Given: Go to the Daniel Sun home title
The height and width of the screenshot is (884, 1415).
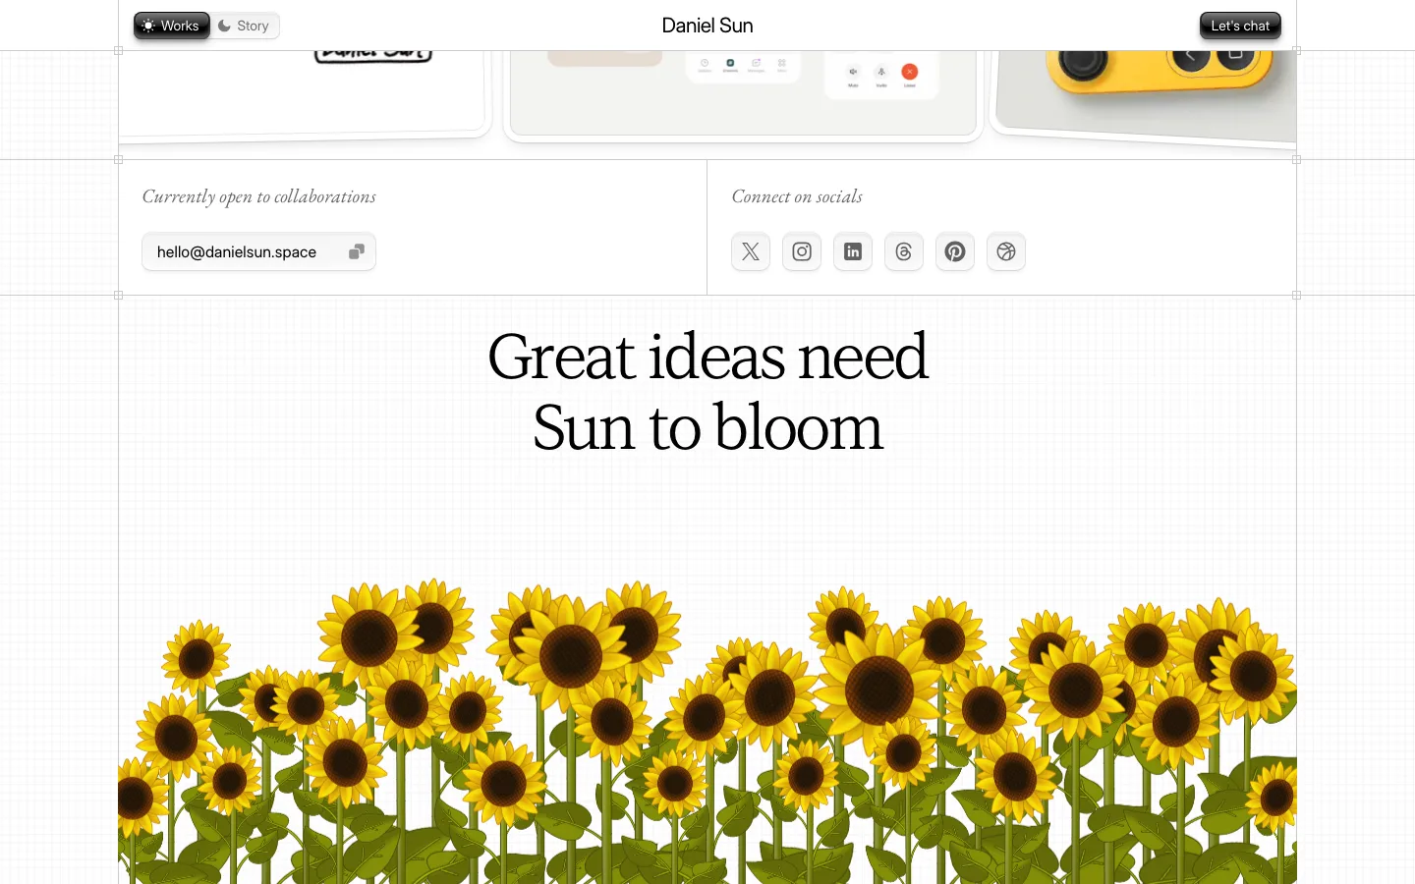Looking at the screenshot, I should coord(707,26).
